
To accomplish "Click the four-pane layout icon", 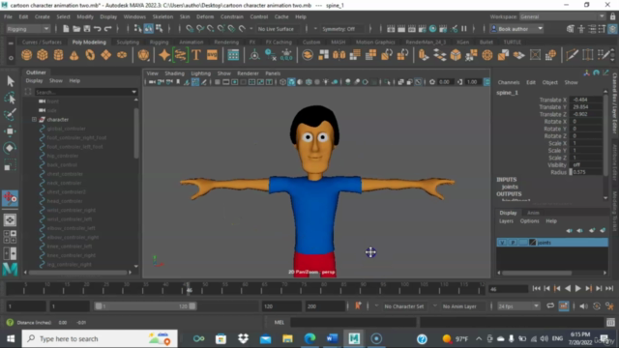I will [x=10, y=237].
